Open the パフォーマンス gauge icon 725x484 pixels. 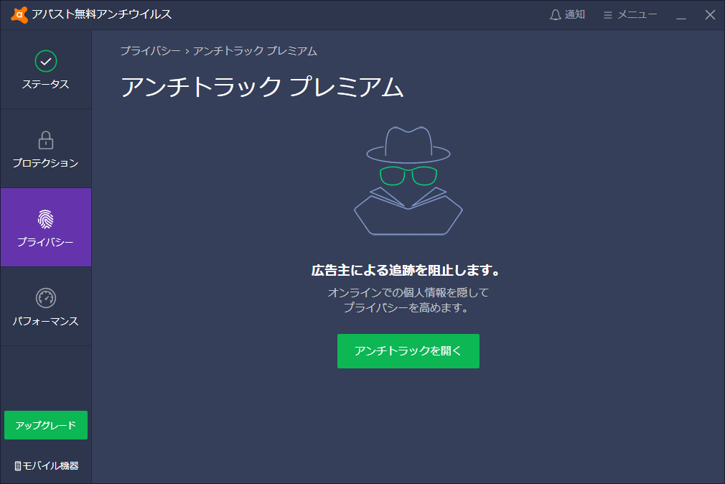click(x=46, y=299)
